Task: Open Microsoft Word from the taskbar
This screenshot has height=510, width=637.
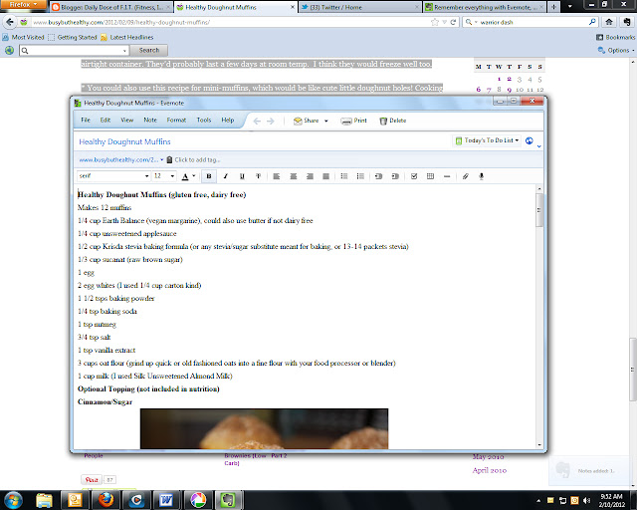Action: (x=166, y=500)
